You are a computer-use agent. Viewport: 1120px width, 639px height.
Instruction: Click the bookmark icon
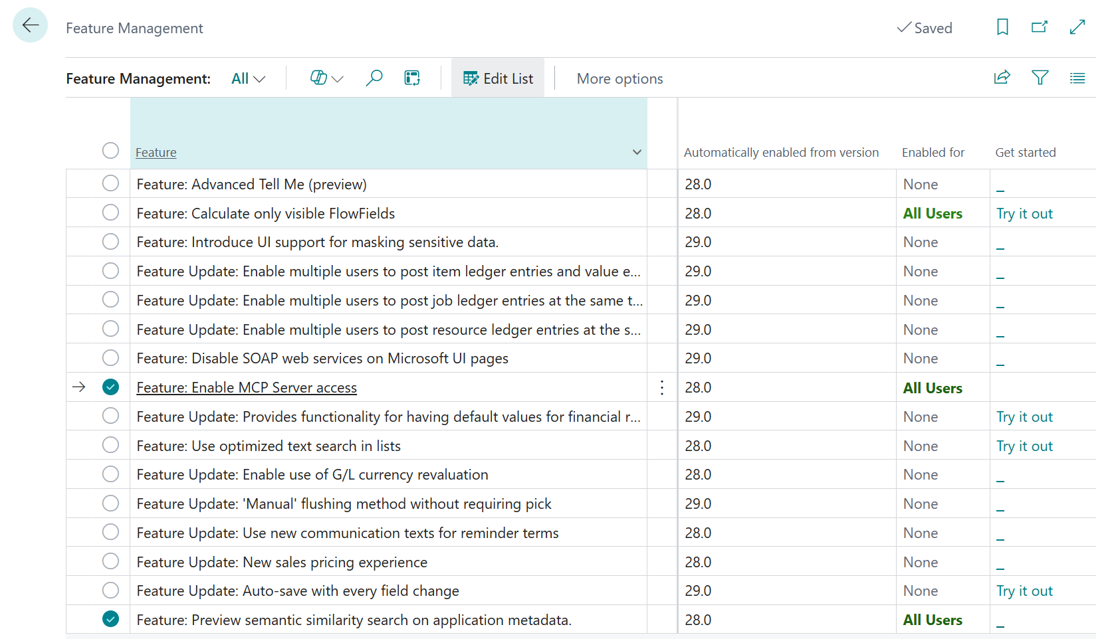1002,27
